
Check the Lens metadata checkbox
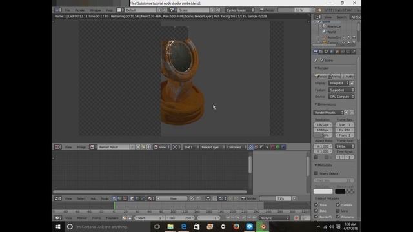337,211
